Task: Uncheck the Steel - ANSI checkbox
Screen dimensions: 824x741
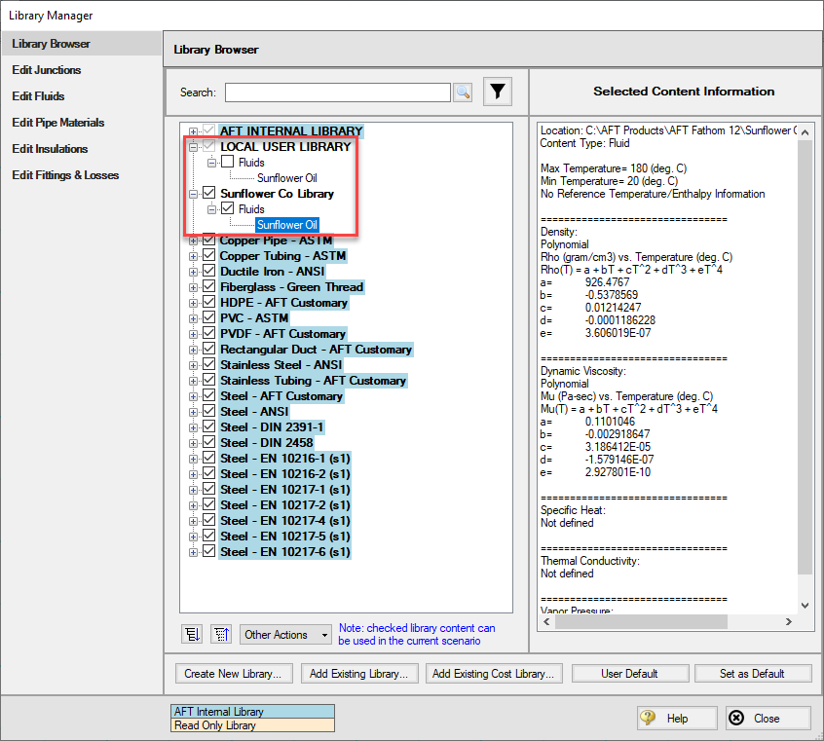Action: [x=209, y=411]
